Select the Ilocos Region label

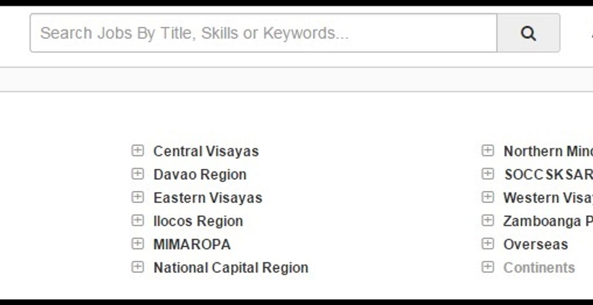(x=198, y=221)
